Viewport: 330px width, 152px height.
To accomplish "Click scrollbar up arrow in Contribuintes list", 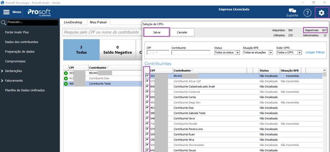I will (324, 70).
